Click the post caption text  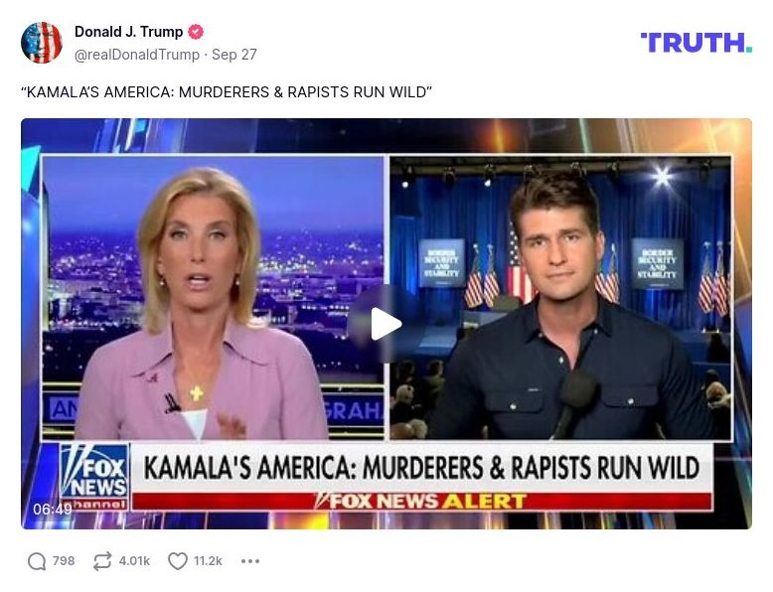pyautogui.click(x=227, y=92)
